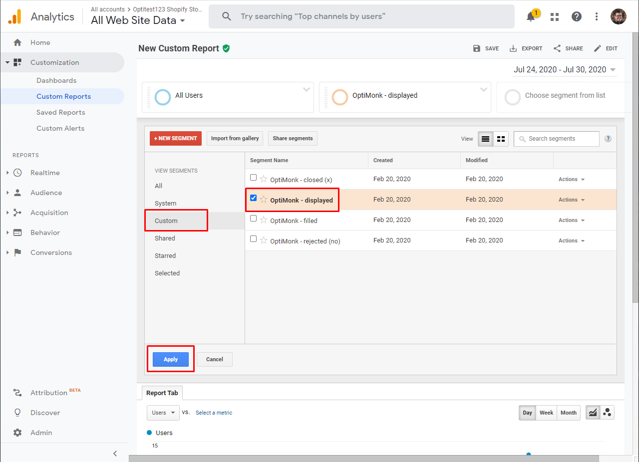Star the OptiMonk - displayed segment

coord(264,200)
